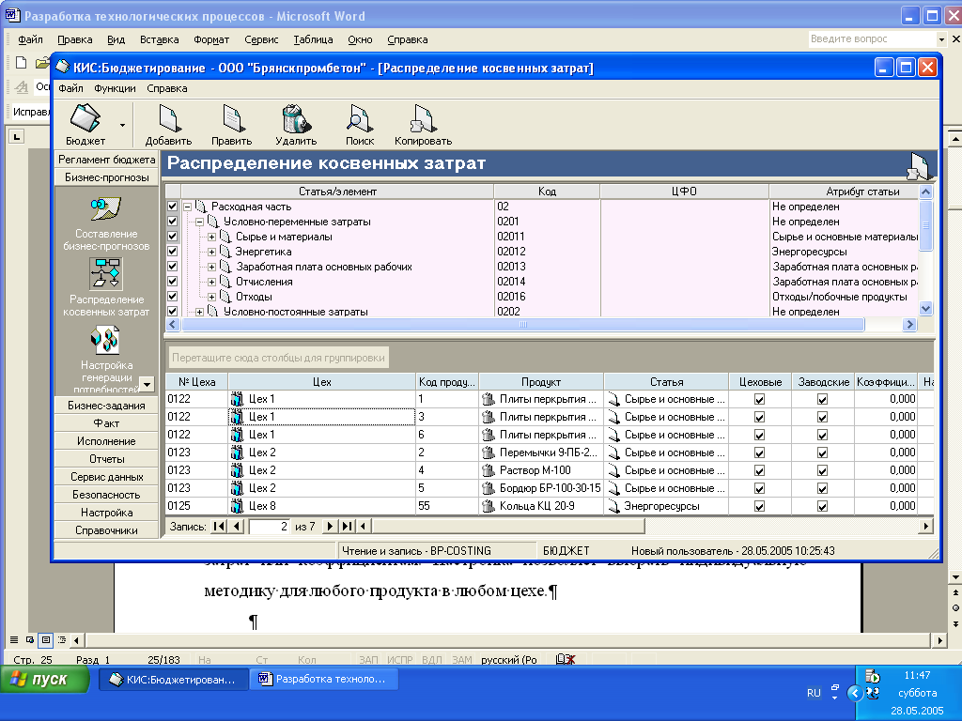Click the Добавить toolbar icon
This screenshot has height=721, width=962.
[168, 120]
